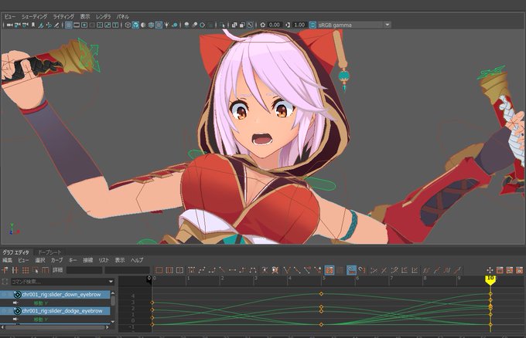Select the グラフ エディタ tab

click(15, 252)
